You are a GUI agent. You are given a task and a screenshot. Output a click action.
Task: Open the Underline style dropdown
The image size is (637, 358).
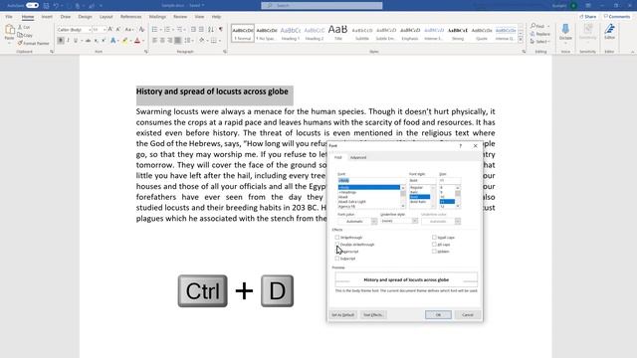tap(399, 221)
